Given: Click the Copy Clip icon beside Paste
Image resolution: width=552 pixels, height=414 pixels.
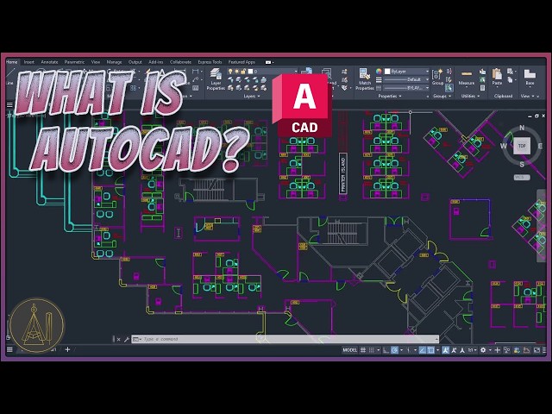Looking at the screenshot, I should coord(510,80).
